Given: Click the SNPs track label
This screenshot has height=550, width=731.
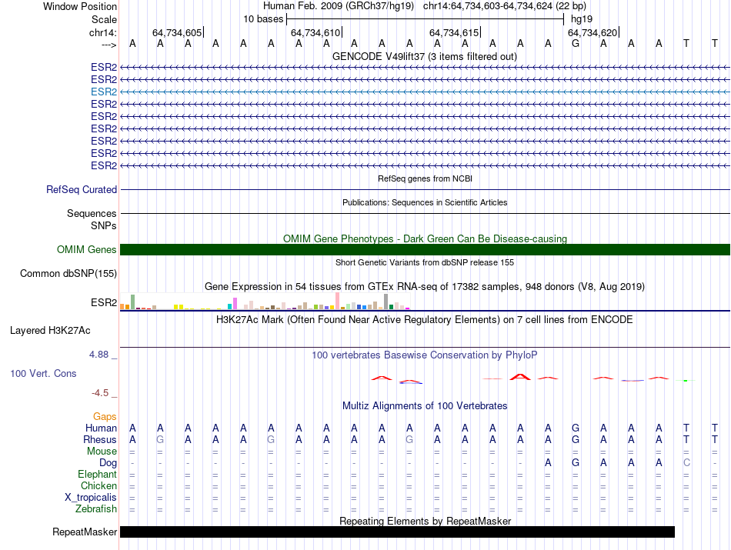Looking at the screenshot, I should tap(104, 225).
